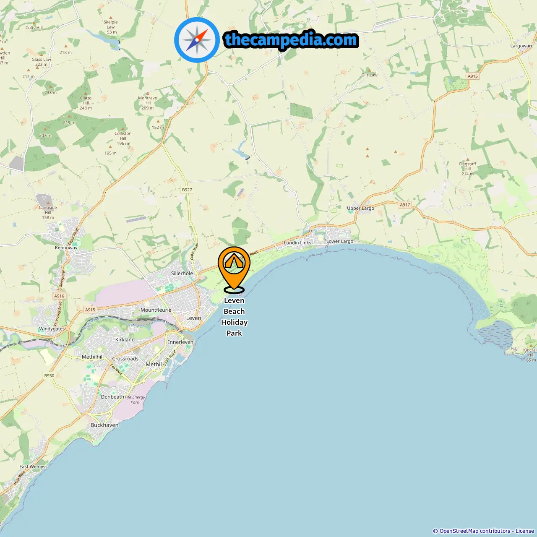The width and height of the screenshot is (537, 537).
Task: Click the A915 shield near Mountfleurie
Action: pos(90,310)
